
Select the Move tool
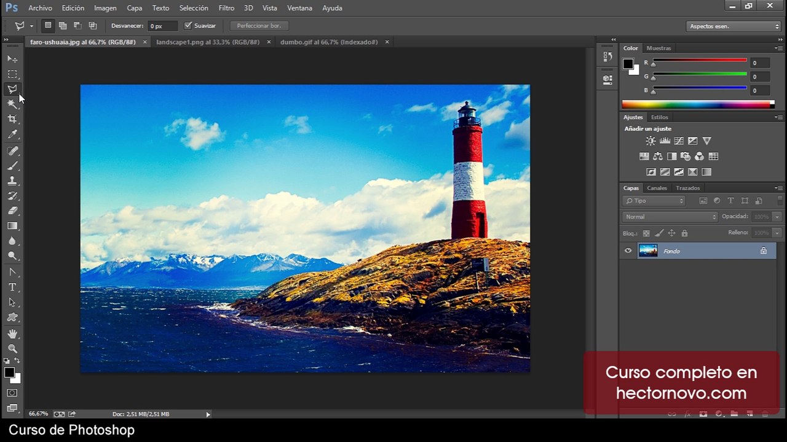click(x=12, y=59)
